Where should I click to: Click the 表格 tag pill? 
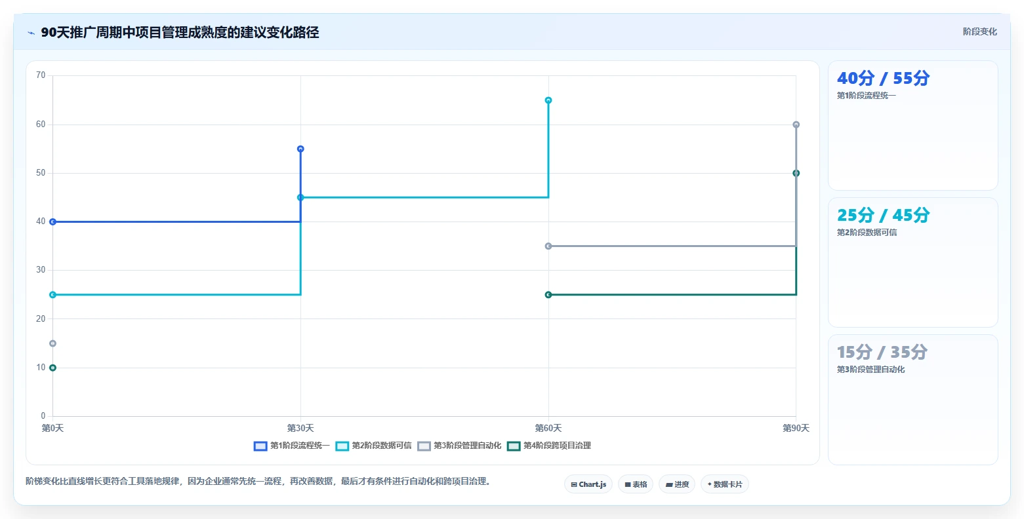coord(636,484)
